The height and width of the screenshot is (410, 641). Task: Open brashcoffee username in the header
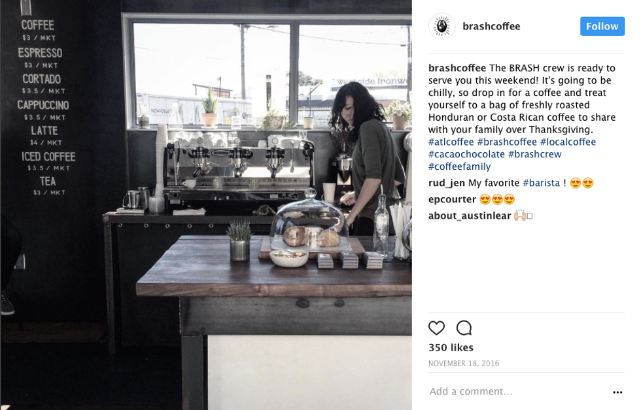[x=491, y=26]
